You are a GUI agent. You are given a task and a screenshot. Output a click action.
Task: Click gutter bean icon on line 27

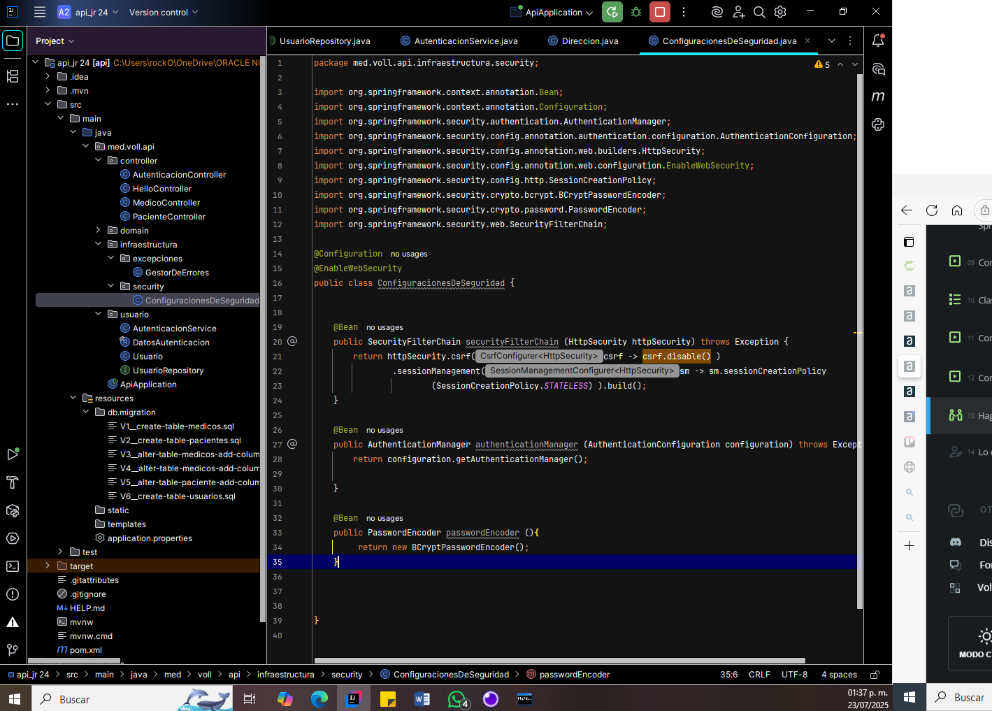[292, 444]
